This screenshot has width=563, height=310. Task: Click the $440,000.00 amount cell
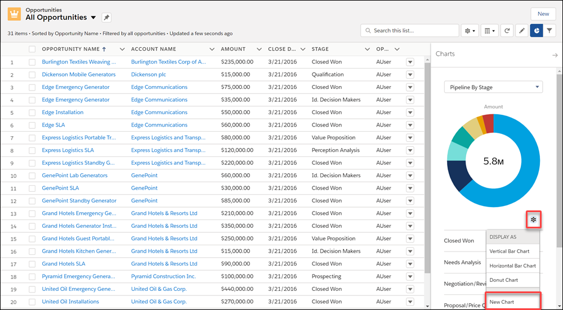(x=238, y=289)
